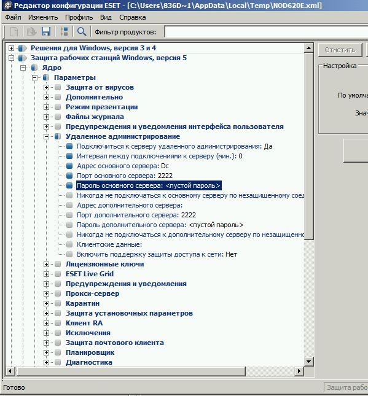Viewport: 368px width, 396px height.
Task: Collapse the Удаленное администрирование node
Action: tap(46, 136)
